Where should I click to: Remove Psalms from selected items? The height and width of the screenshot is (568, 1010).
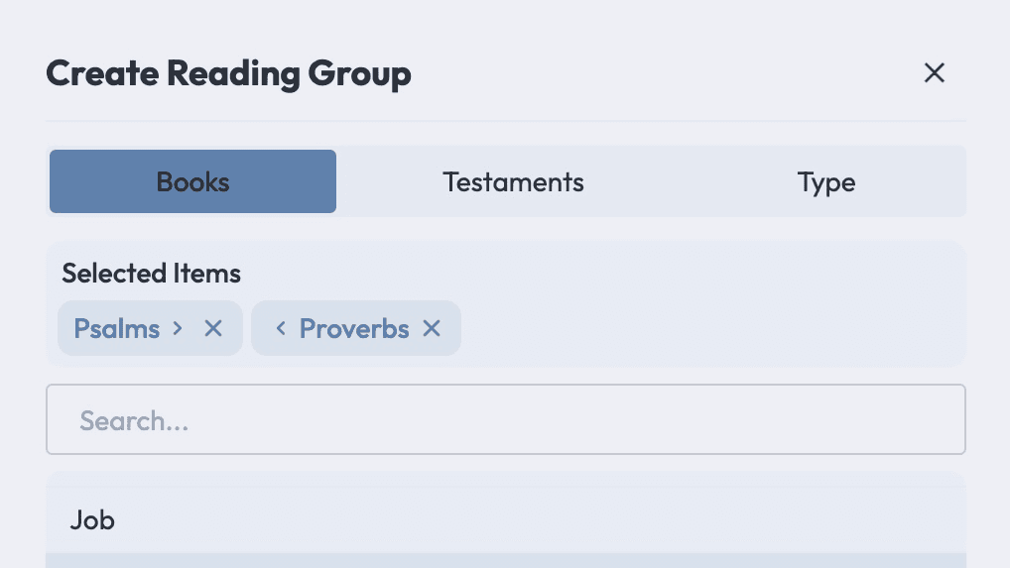click(x=213, y=329)
